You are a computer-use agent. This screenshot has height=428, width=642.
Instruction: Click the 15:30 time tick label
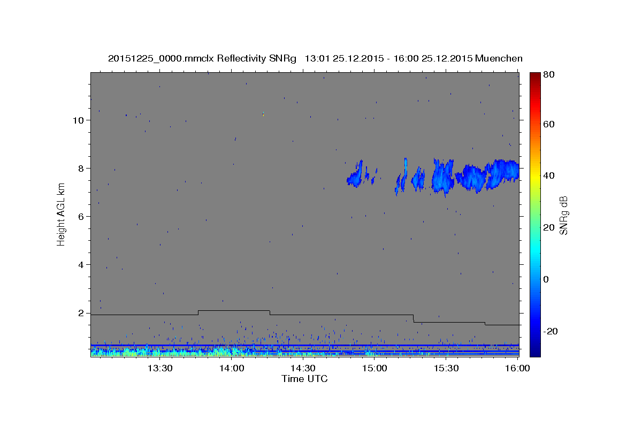[x=446, y=368]
